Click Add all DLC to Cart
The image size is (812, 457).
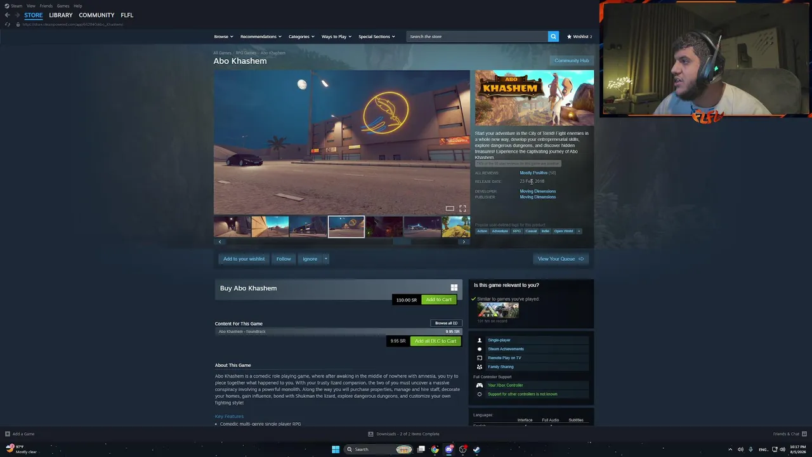435,341
